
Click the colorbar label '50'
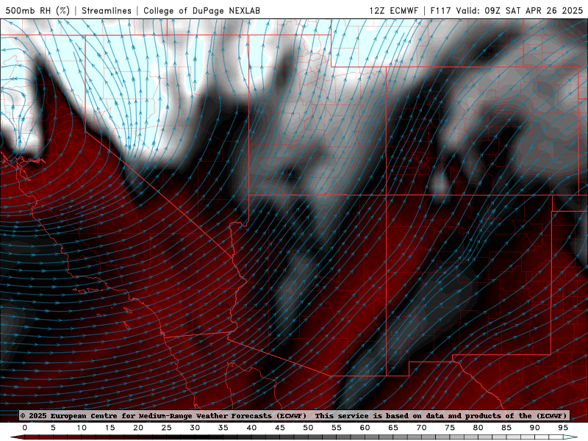tap(308, 428)
